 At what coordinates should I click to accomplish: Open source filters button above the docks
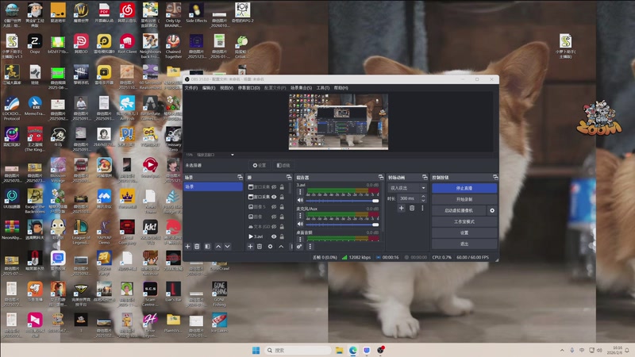[283, 165]
